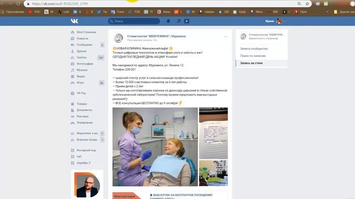Click the Товары bag icon
The height and width of the screenshot is (199, 355).
(73, 104)
